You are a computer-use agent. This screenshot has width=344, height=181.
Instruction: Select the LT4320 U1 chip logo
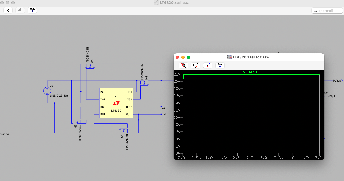pos(116,103)
